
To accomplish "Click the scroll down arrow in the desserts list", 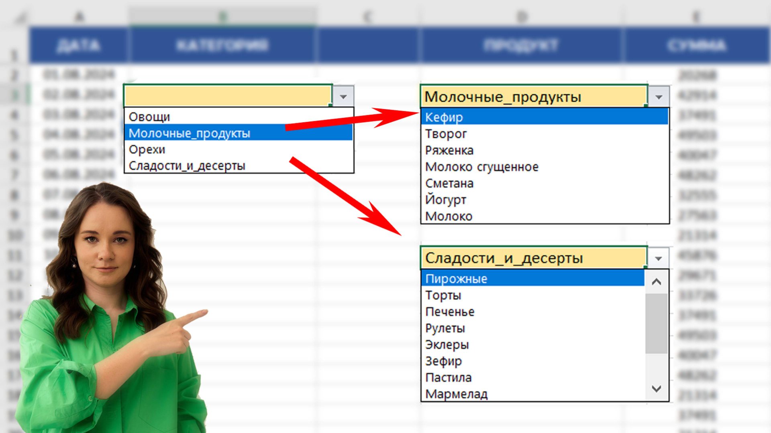I will tap(657, 388).
